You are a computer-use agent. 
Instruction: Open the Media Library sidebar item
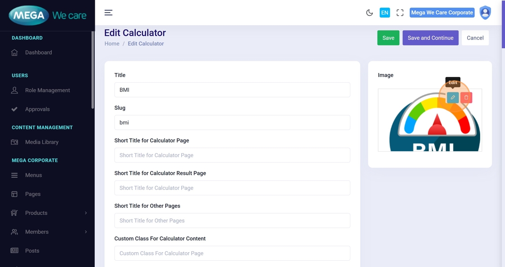click(41, 142)
